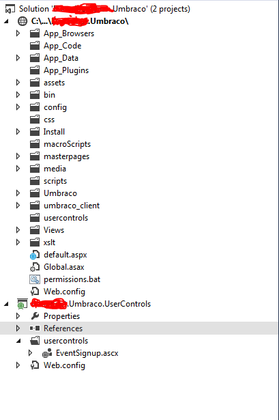Viewport: 279px width, 420px height.
Task: Expand the masterpages folder arrow
Action: tap(18, 156)
